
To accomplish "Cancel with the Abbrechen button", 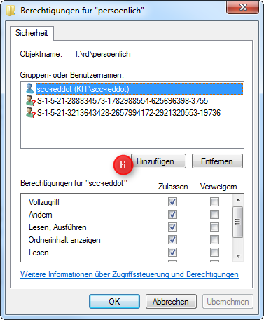I will (171, 302).
